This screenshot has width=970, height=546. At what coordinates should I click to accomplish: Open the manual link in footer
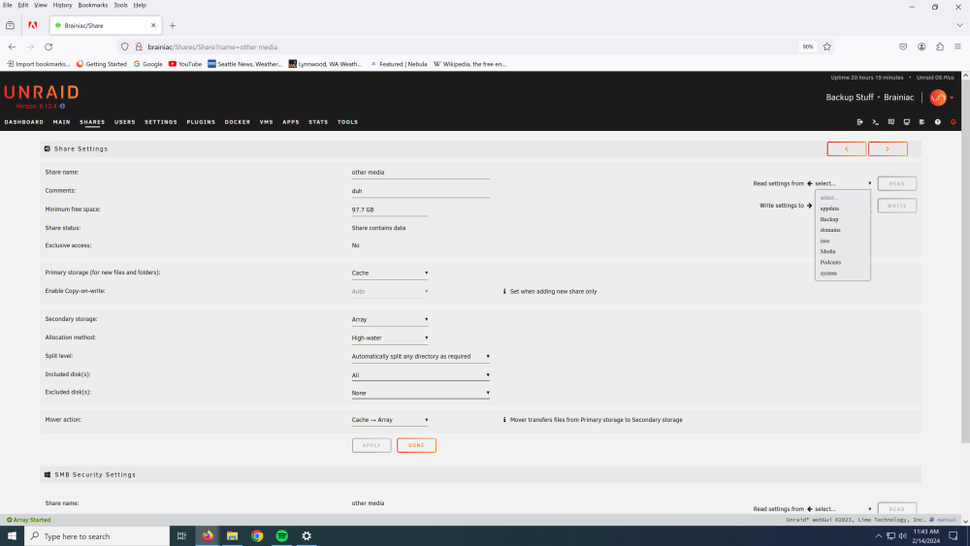point(944,520)
